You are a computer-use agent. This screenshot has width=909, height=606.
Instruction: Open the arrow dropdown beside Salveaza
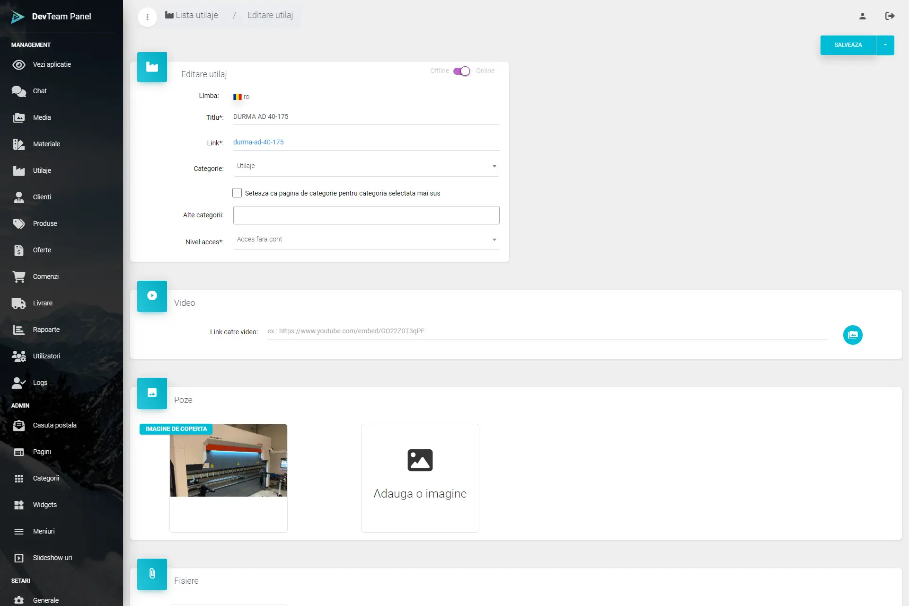click(x=885, y=45)
